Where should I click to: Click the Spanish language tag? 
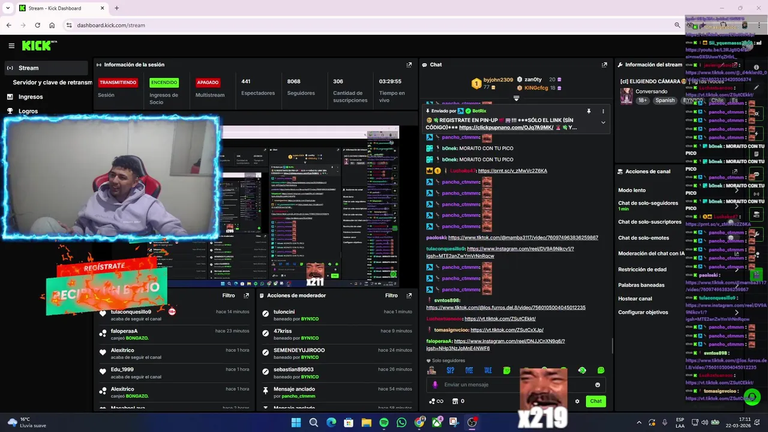pyautogui.click(x=665, y=101)
